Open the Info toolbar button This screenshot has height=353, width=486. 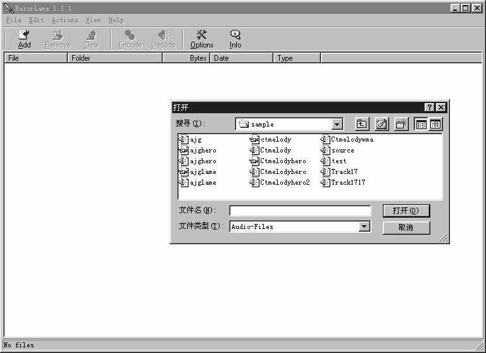coord(235,39)
